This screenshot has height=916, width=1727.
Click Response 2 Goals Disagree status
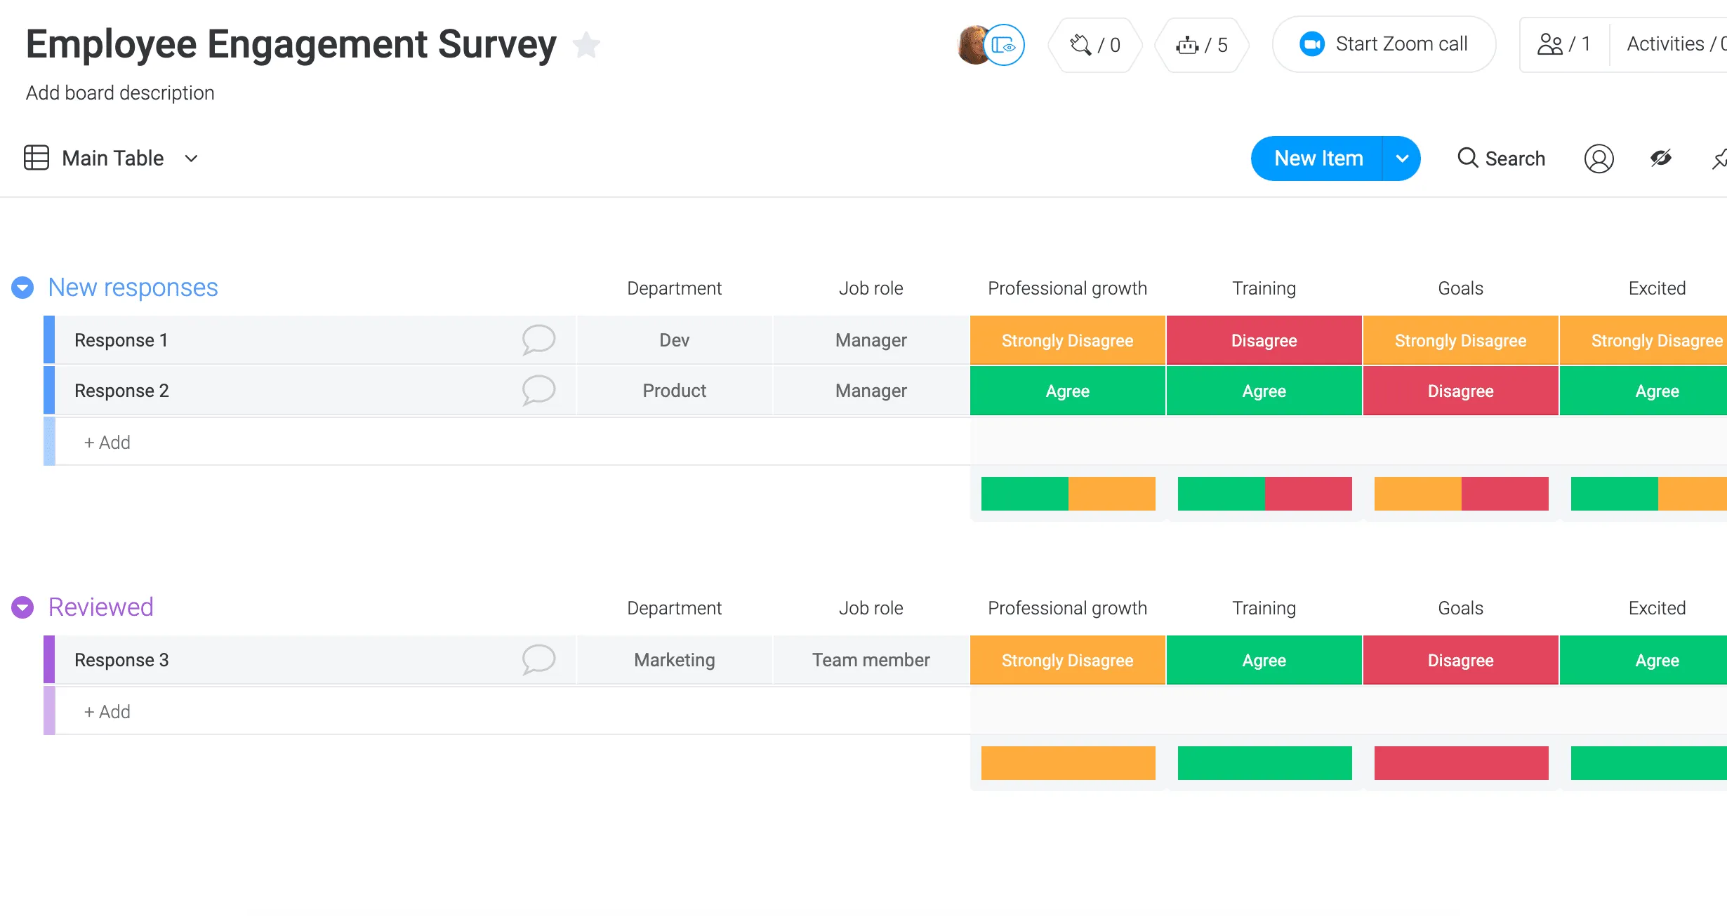tap(1460, 391)
